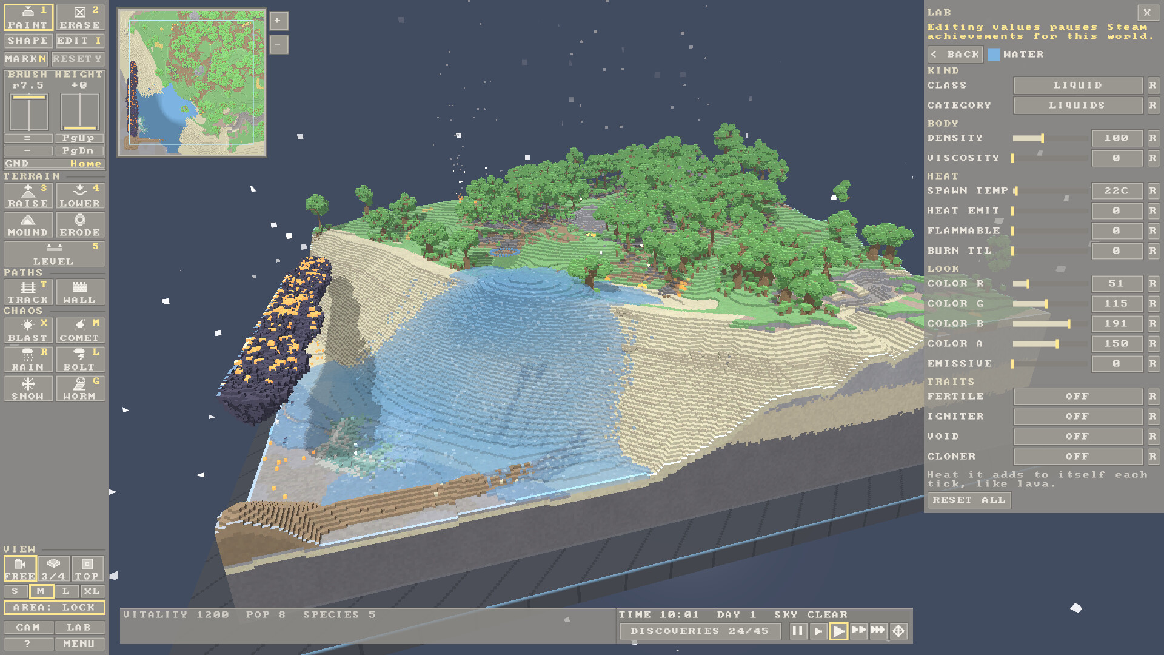Trigger the Blast chaos tool

[28, 331]
